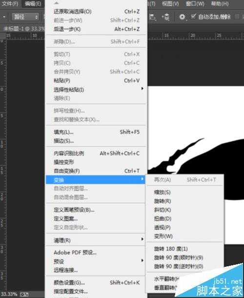Choose 拼写检查(H)...
The width and height of the screenshot is (244, 298).
96,111
